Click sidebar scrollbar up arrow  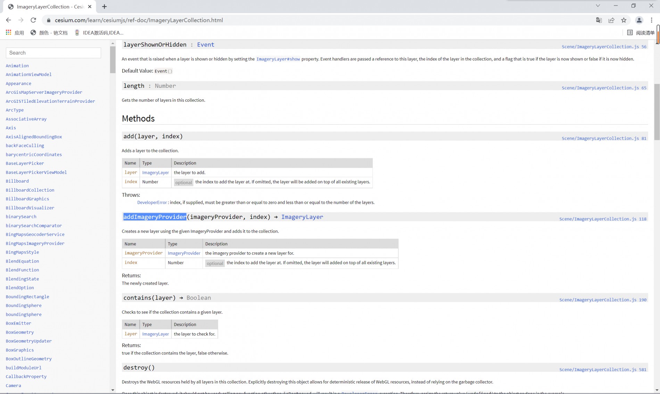[113, 43]
